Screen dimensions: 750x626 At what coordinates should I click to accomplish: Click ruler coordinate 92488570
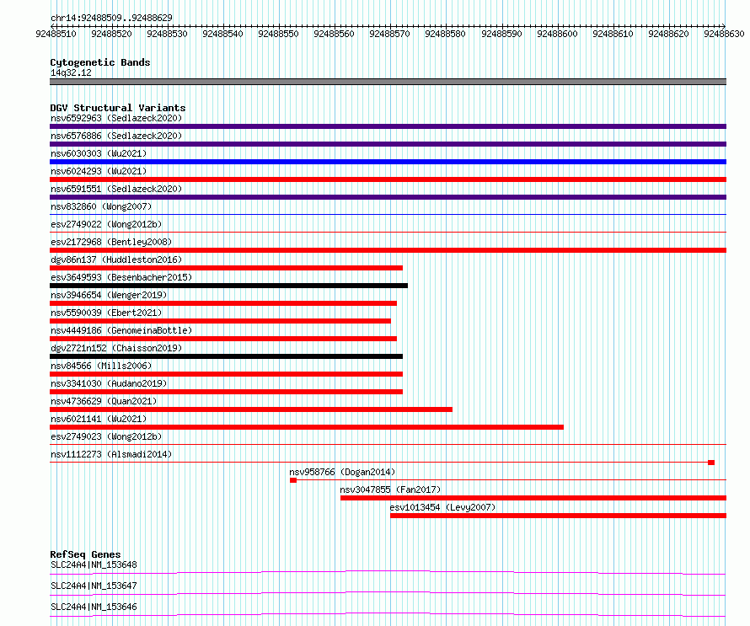[390, 34]
